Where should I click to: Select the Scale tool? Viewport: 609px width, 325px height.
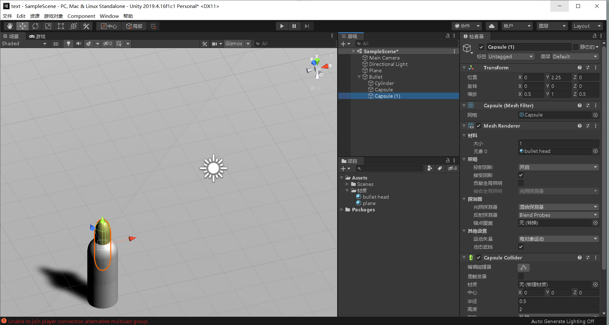point(48,26)
